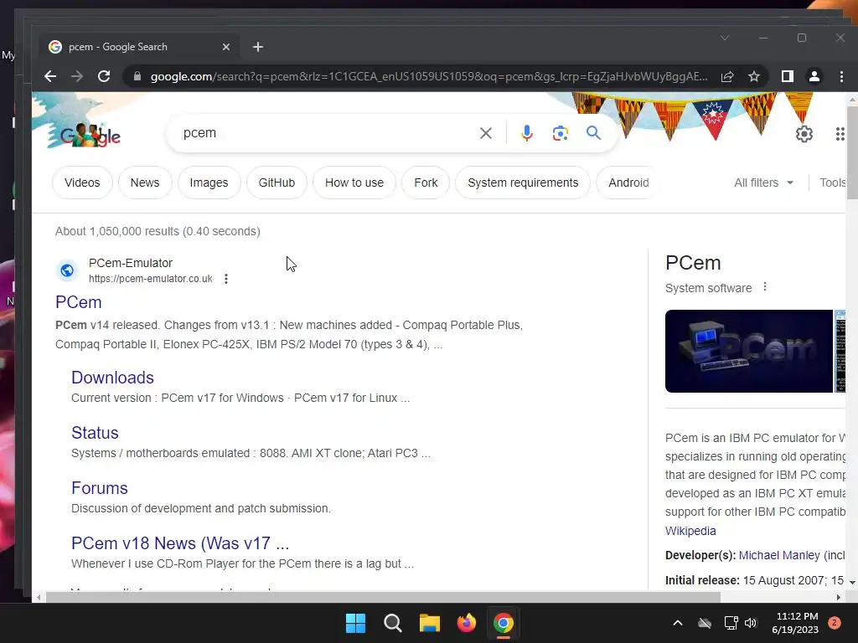This screenshot has width=858, height=643.
Task: Click the horizontal scrollbar thumb
Action: [x=383, y=598]
